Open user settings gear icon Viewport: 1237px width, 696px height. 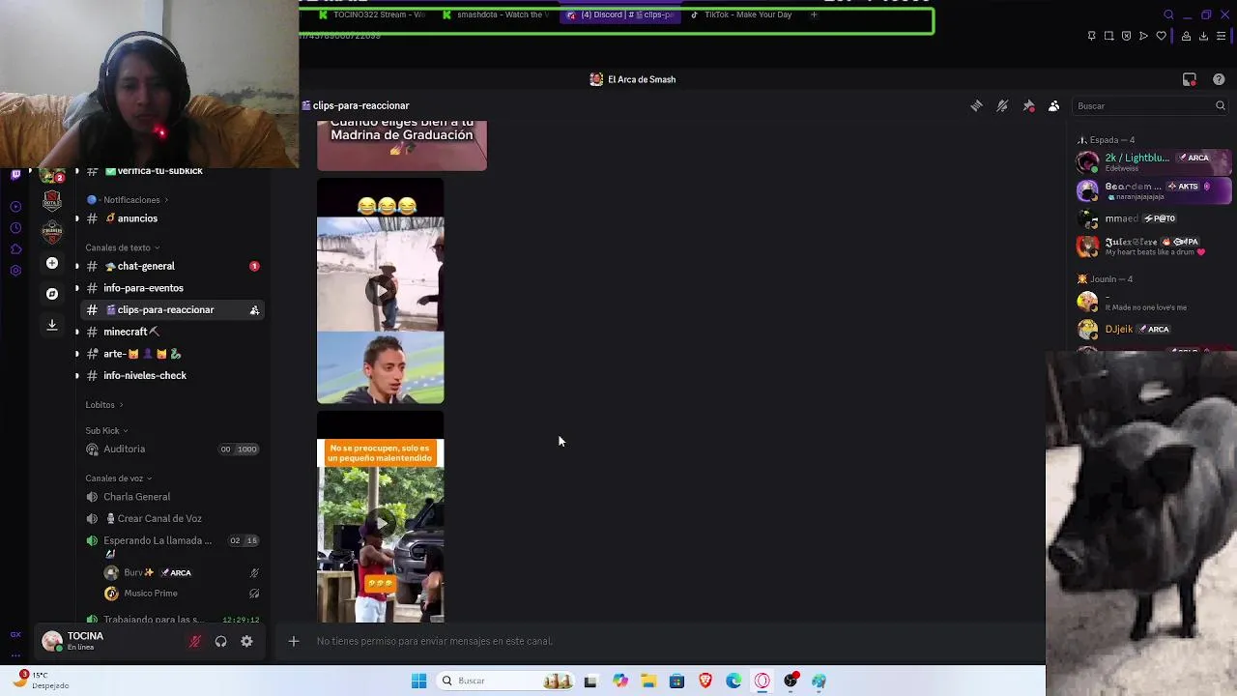246,641
